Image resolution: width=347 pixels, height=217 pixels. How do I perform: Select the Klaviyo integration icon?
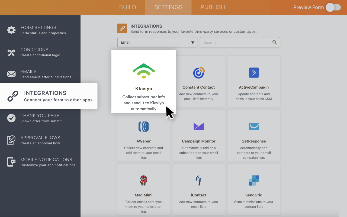144,71
